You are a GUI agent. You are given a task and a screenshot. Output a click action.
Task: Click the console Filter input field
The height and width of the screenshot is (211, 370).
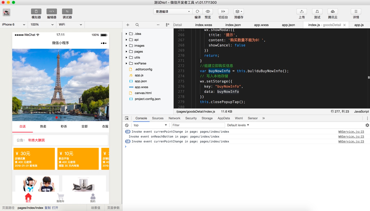pos(198,125)
